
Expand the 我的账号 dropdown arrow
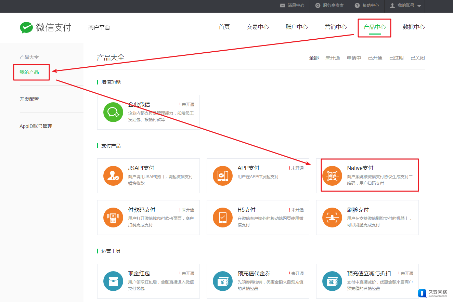419,6
